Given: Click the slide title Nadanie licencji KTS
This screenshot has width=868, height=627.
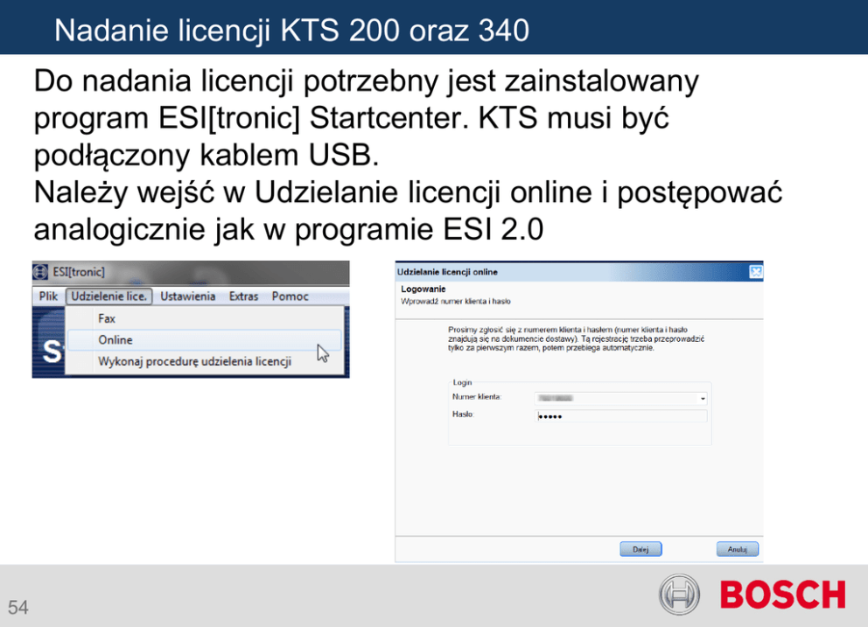Looking at the screenshot, I should pos(291,31).
